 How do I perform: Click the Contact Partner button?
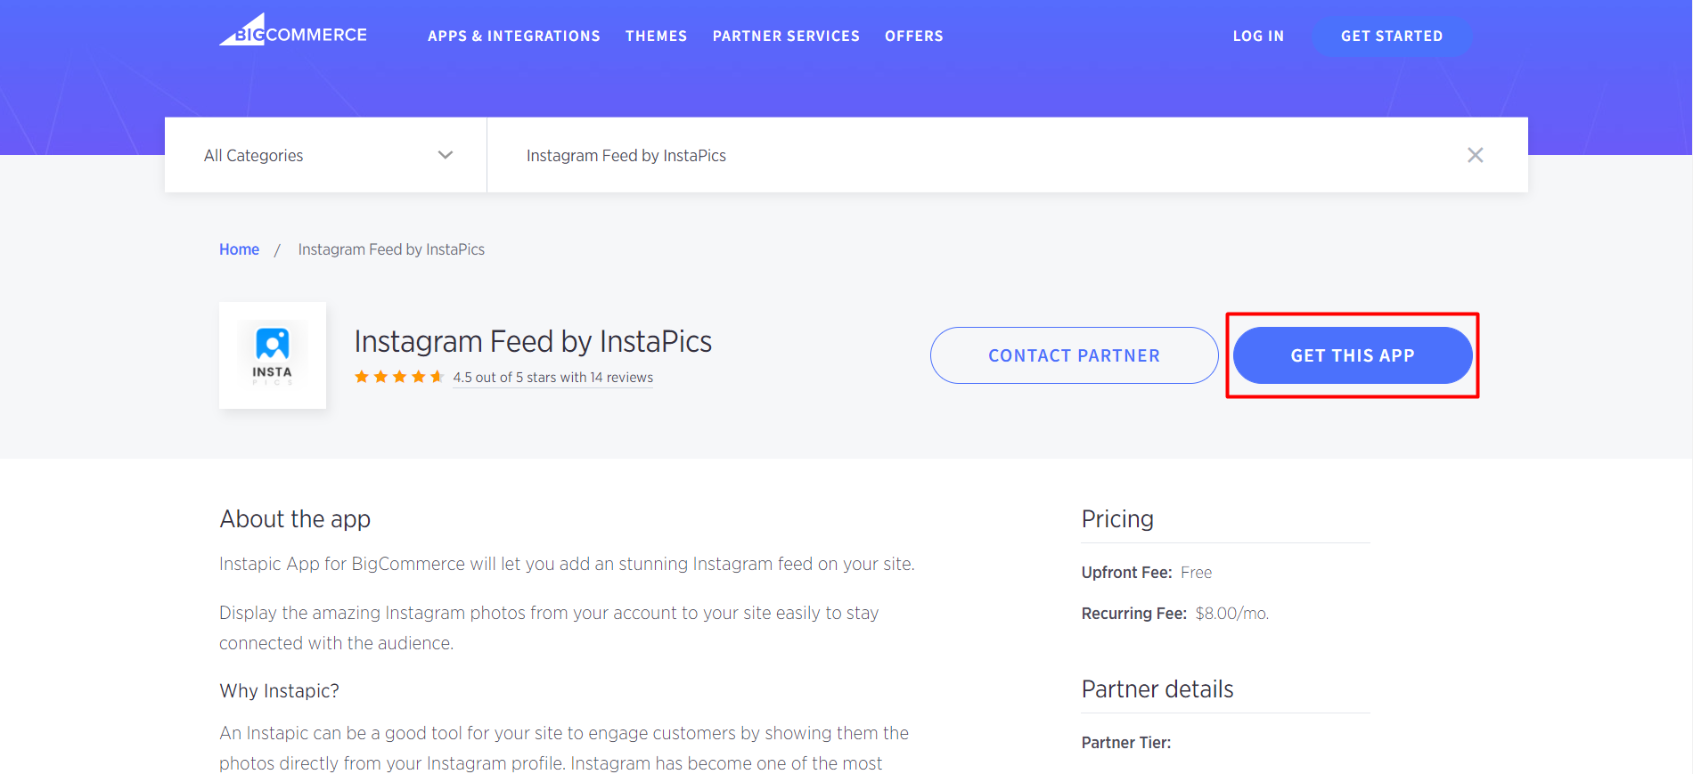1075,355
